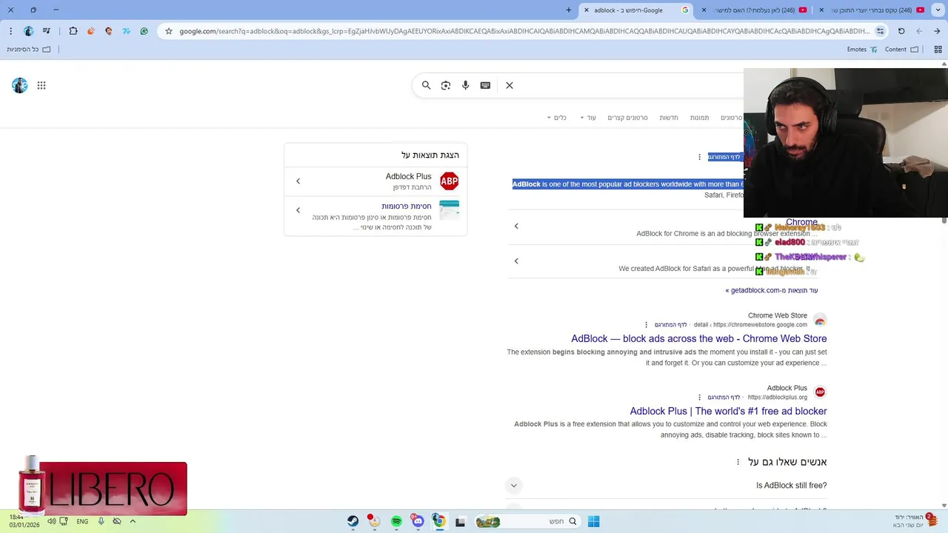The height and width of the screenshot is (533, 948).
Task: Click 'לדף המתורגם' under Adblock Plus result
Action: click(724, 398)
